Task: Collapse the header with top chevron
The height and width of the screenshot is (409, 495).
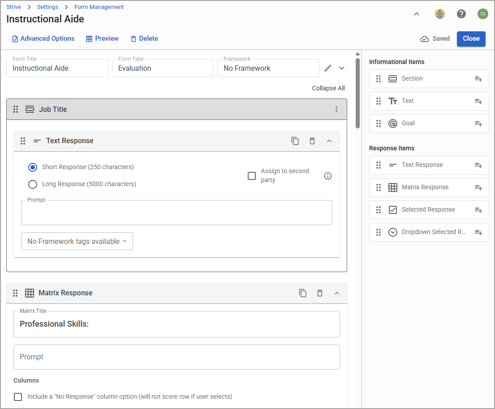Action: point(417,14)
